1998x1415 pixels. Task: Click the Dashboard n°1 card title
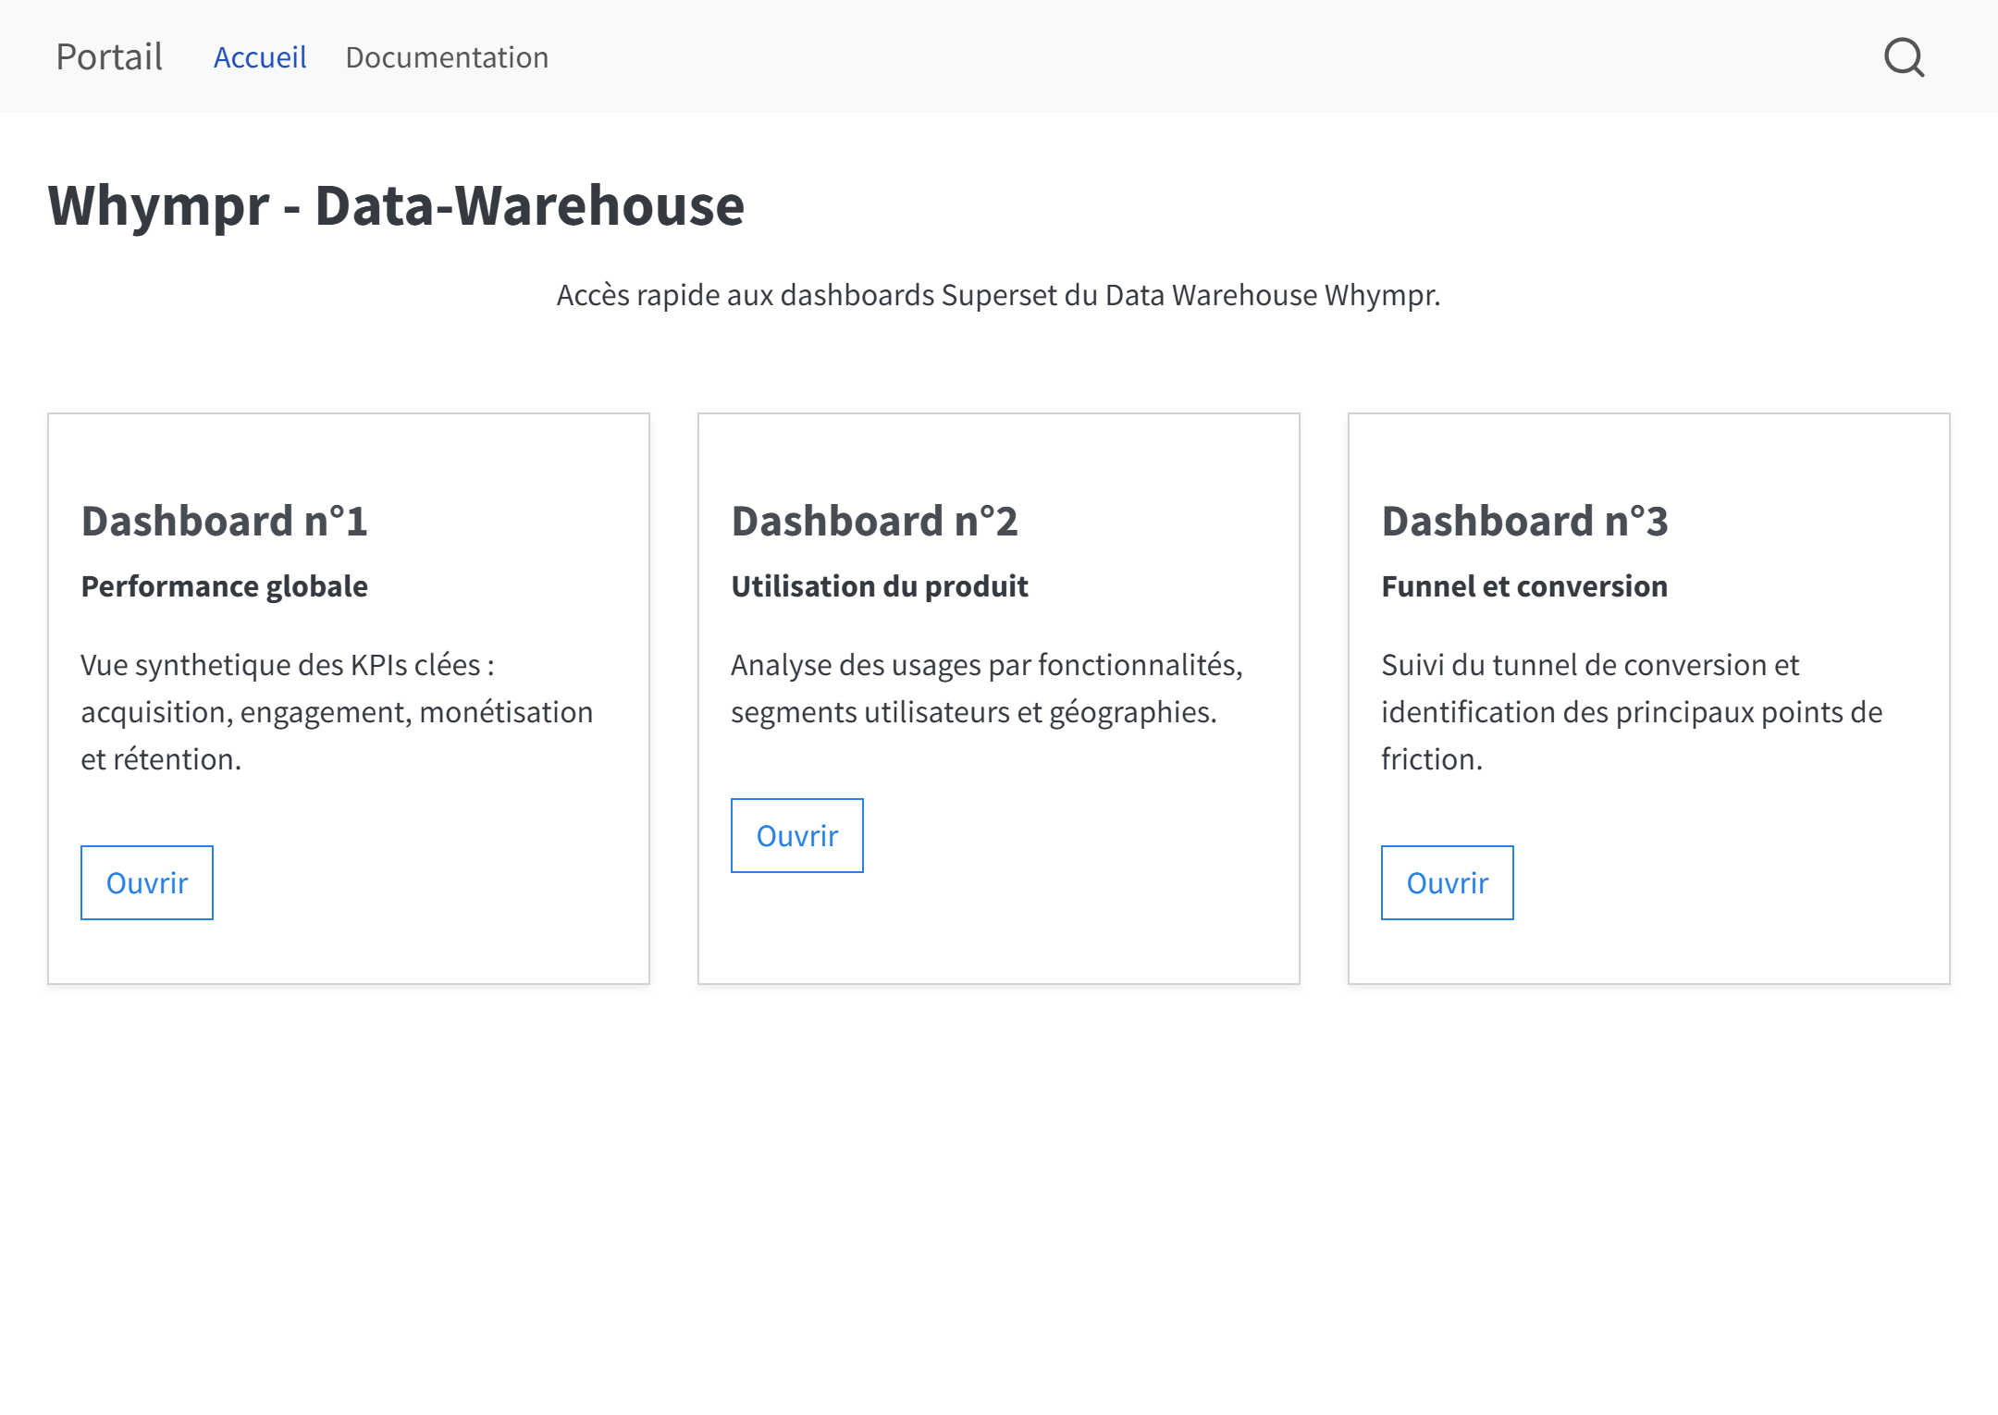click(226, 520)
